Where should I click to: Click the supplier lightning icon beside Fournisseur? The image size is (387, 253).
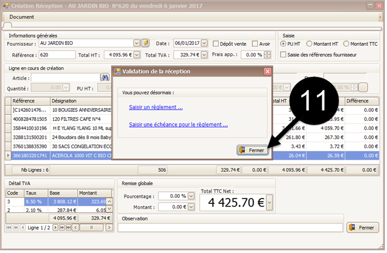click(146, 43)
